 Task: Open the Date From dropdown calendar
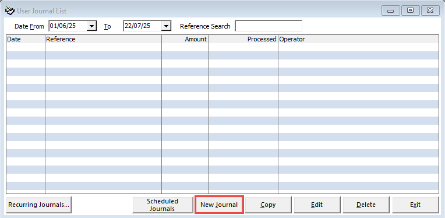pos(91,26)
